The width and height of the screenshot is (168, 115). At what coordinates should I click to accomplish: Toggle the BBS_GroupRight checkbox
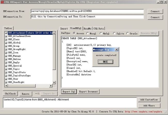click(6, 49)
